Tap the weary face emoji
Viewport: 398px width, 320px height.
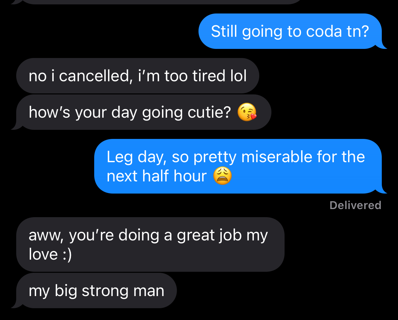pos(222,176)
